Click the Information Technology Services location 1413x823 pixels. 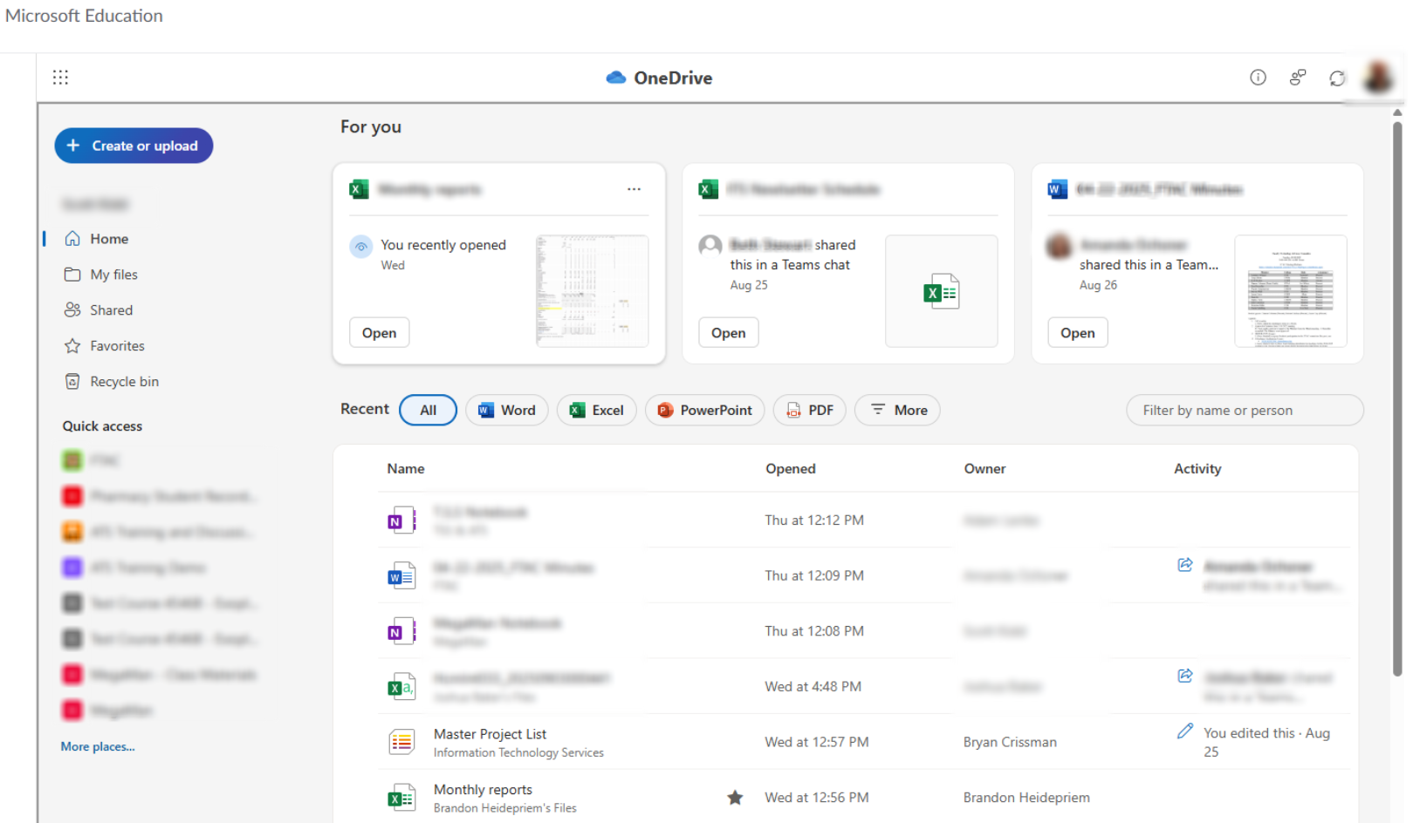point(518,752)
